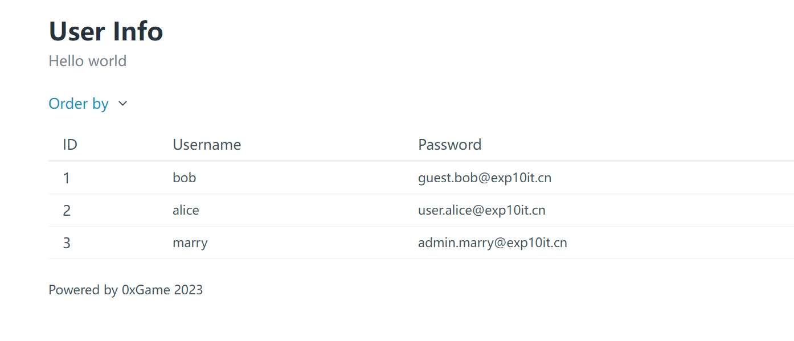Click the Username column header
Image resolution: width=794 pixels, height=341 pixels.
pyautogui.click(x=207, y=145)
